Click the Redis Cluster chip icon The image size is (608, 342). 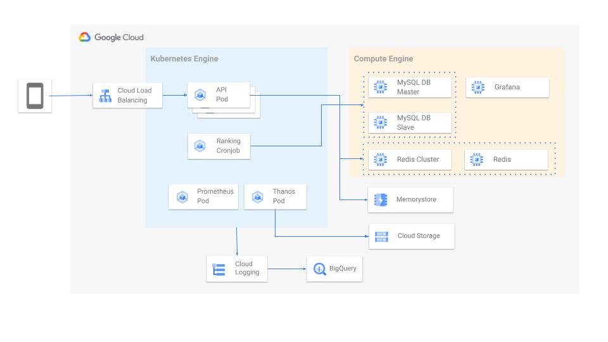pos(381,160)
